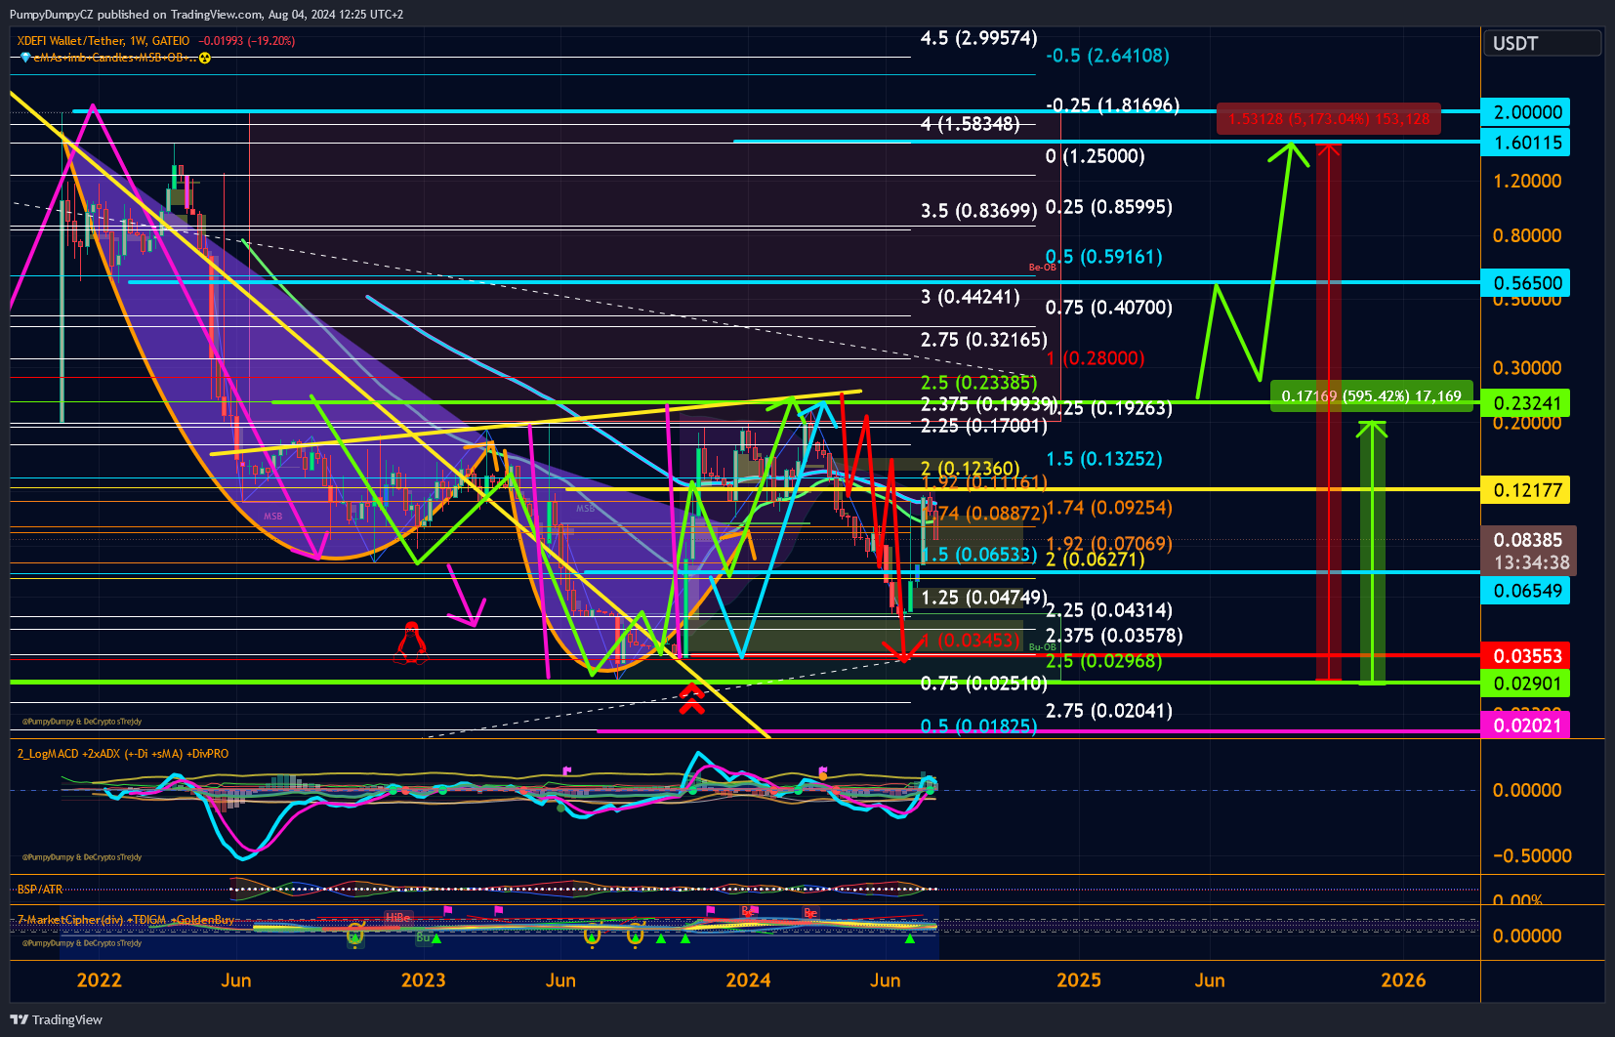Image resolution: width=1615 pixels, height=1037 pixels.
Task: Click the 13:34:38 countdown on price axis
Action: [x=1531, y=563]
